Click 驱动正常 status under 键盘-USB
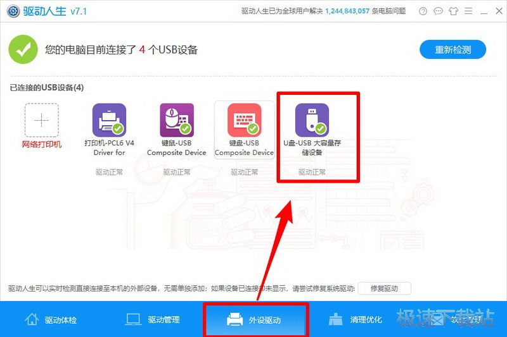 pyautogui.click(x=245, y=172)
